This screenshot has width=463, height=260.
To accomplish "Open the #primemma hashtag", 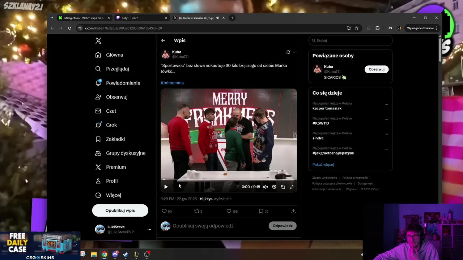I will click(172, 83).
